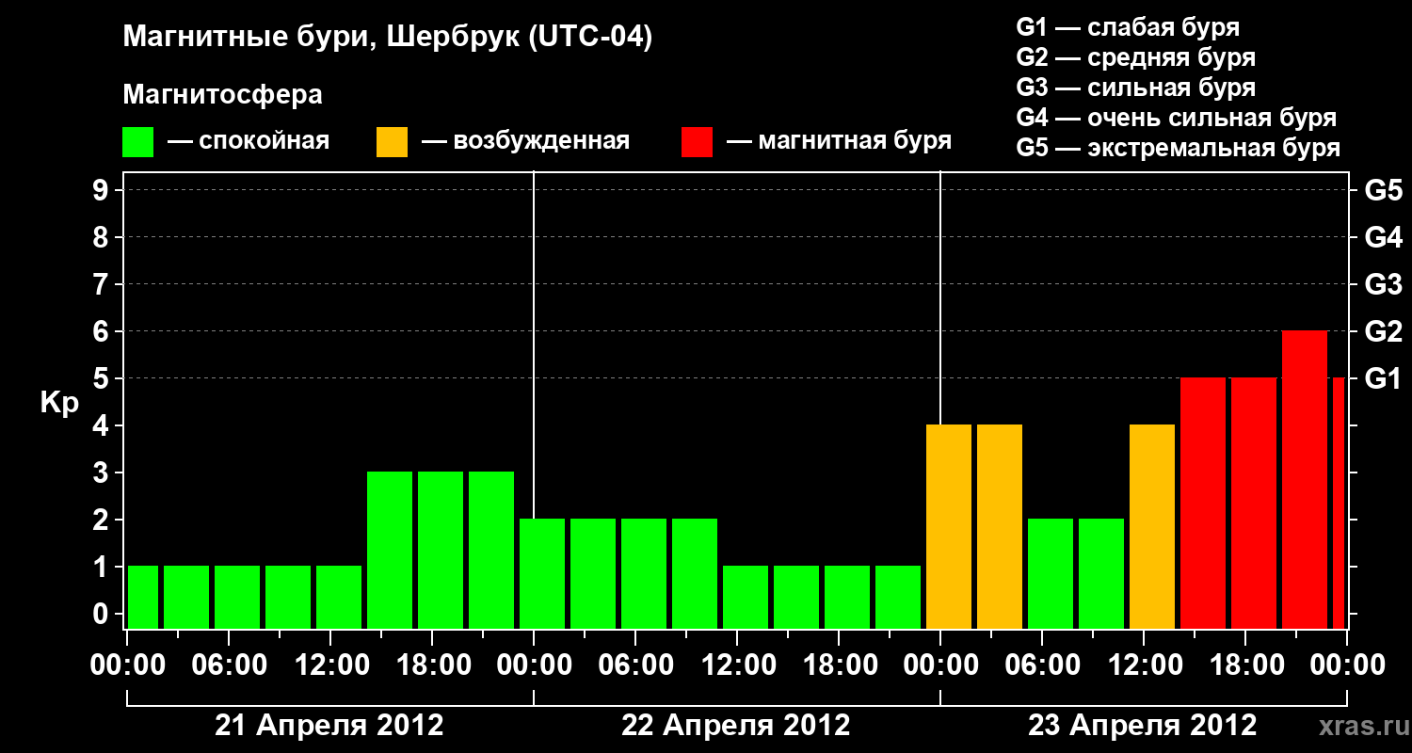This screenshot has width=1412, height=753.
Task: Click the 'G4 — очень сильная буря' line
Action: pos(1176,118)
